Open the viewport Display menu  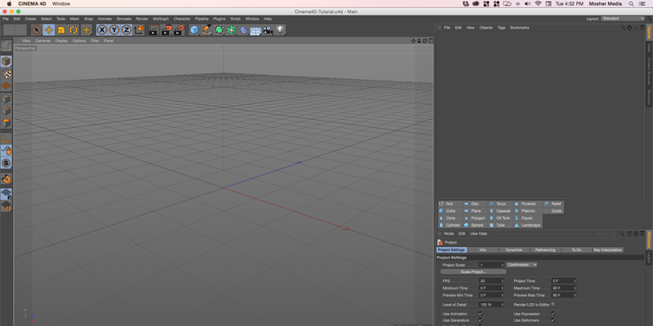(x=61, y=41)
